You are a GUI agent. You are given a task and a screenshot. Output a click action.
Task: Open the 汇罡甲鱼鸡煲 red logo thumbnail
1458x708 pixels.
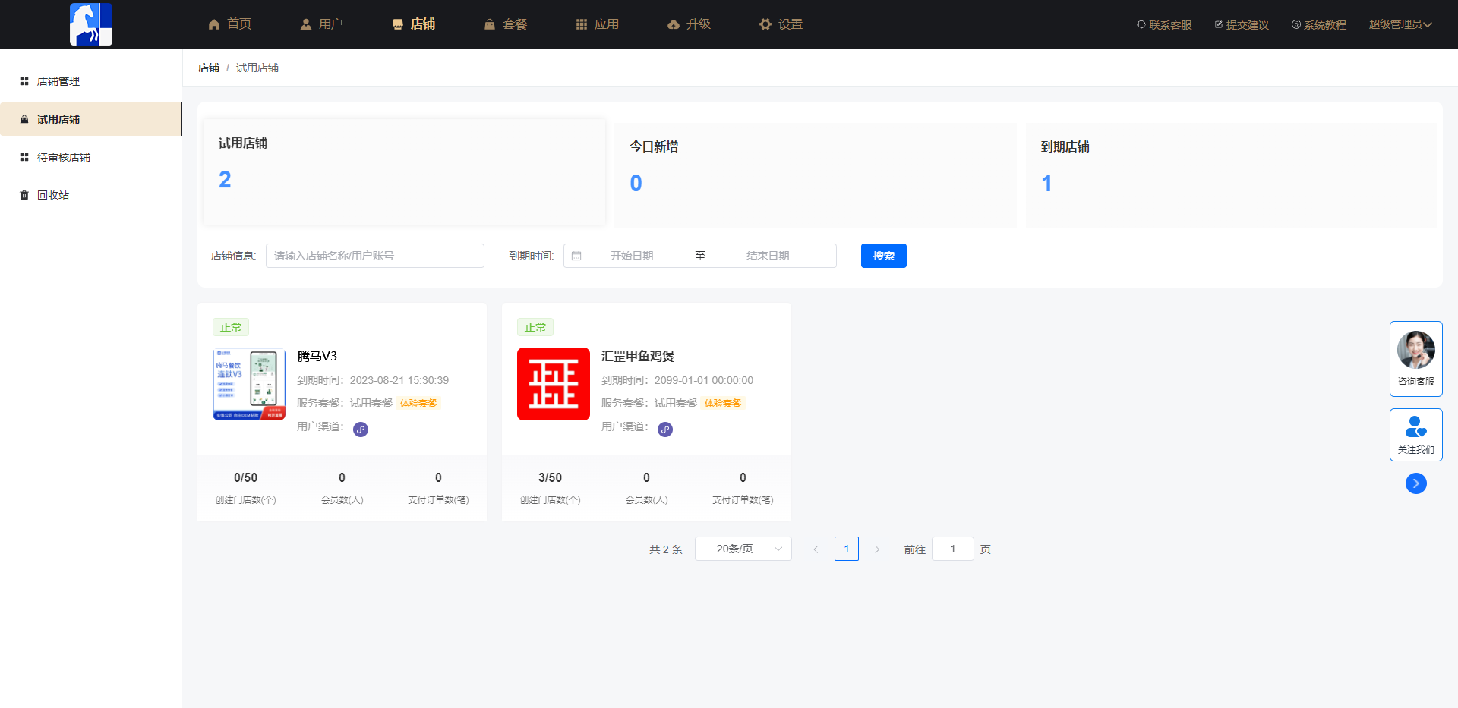[554, 384]
